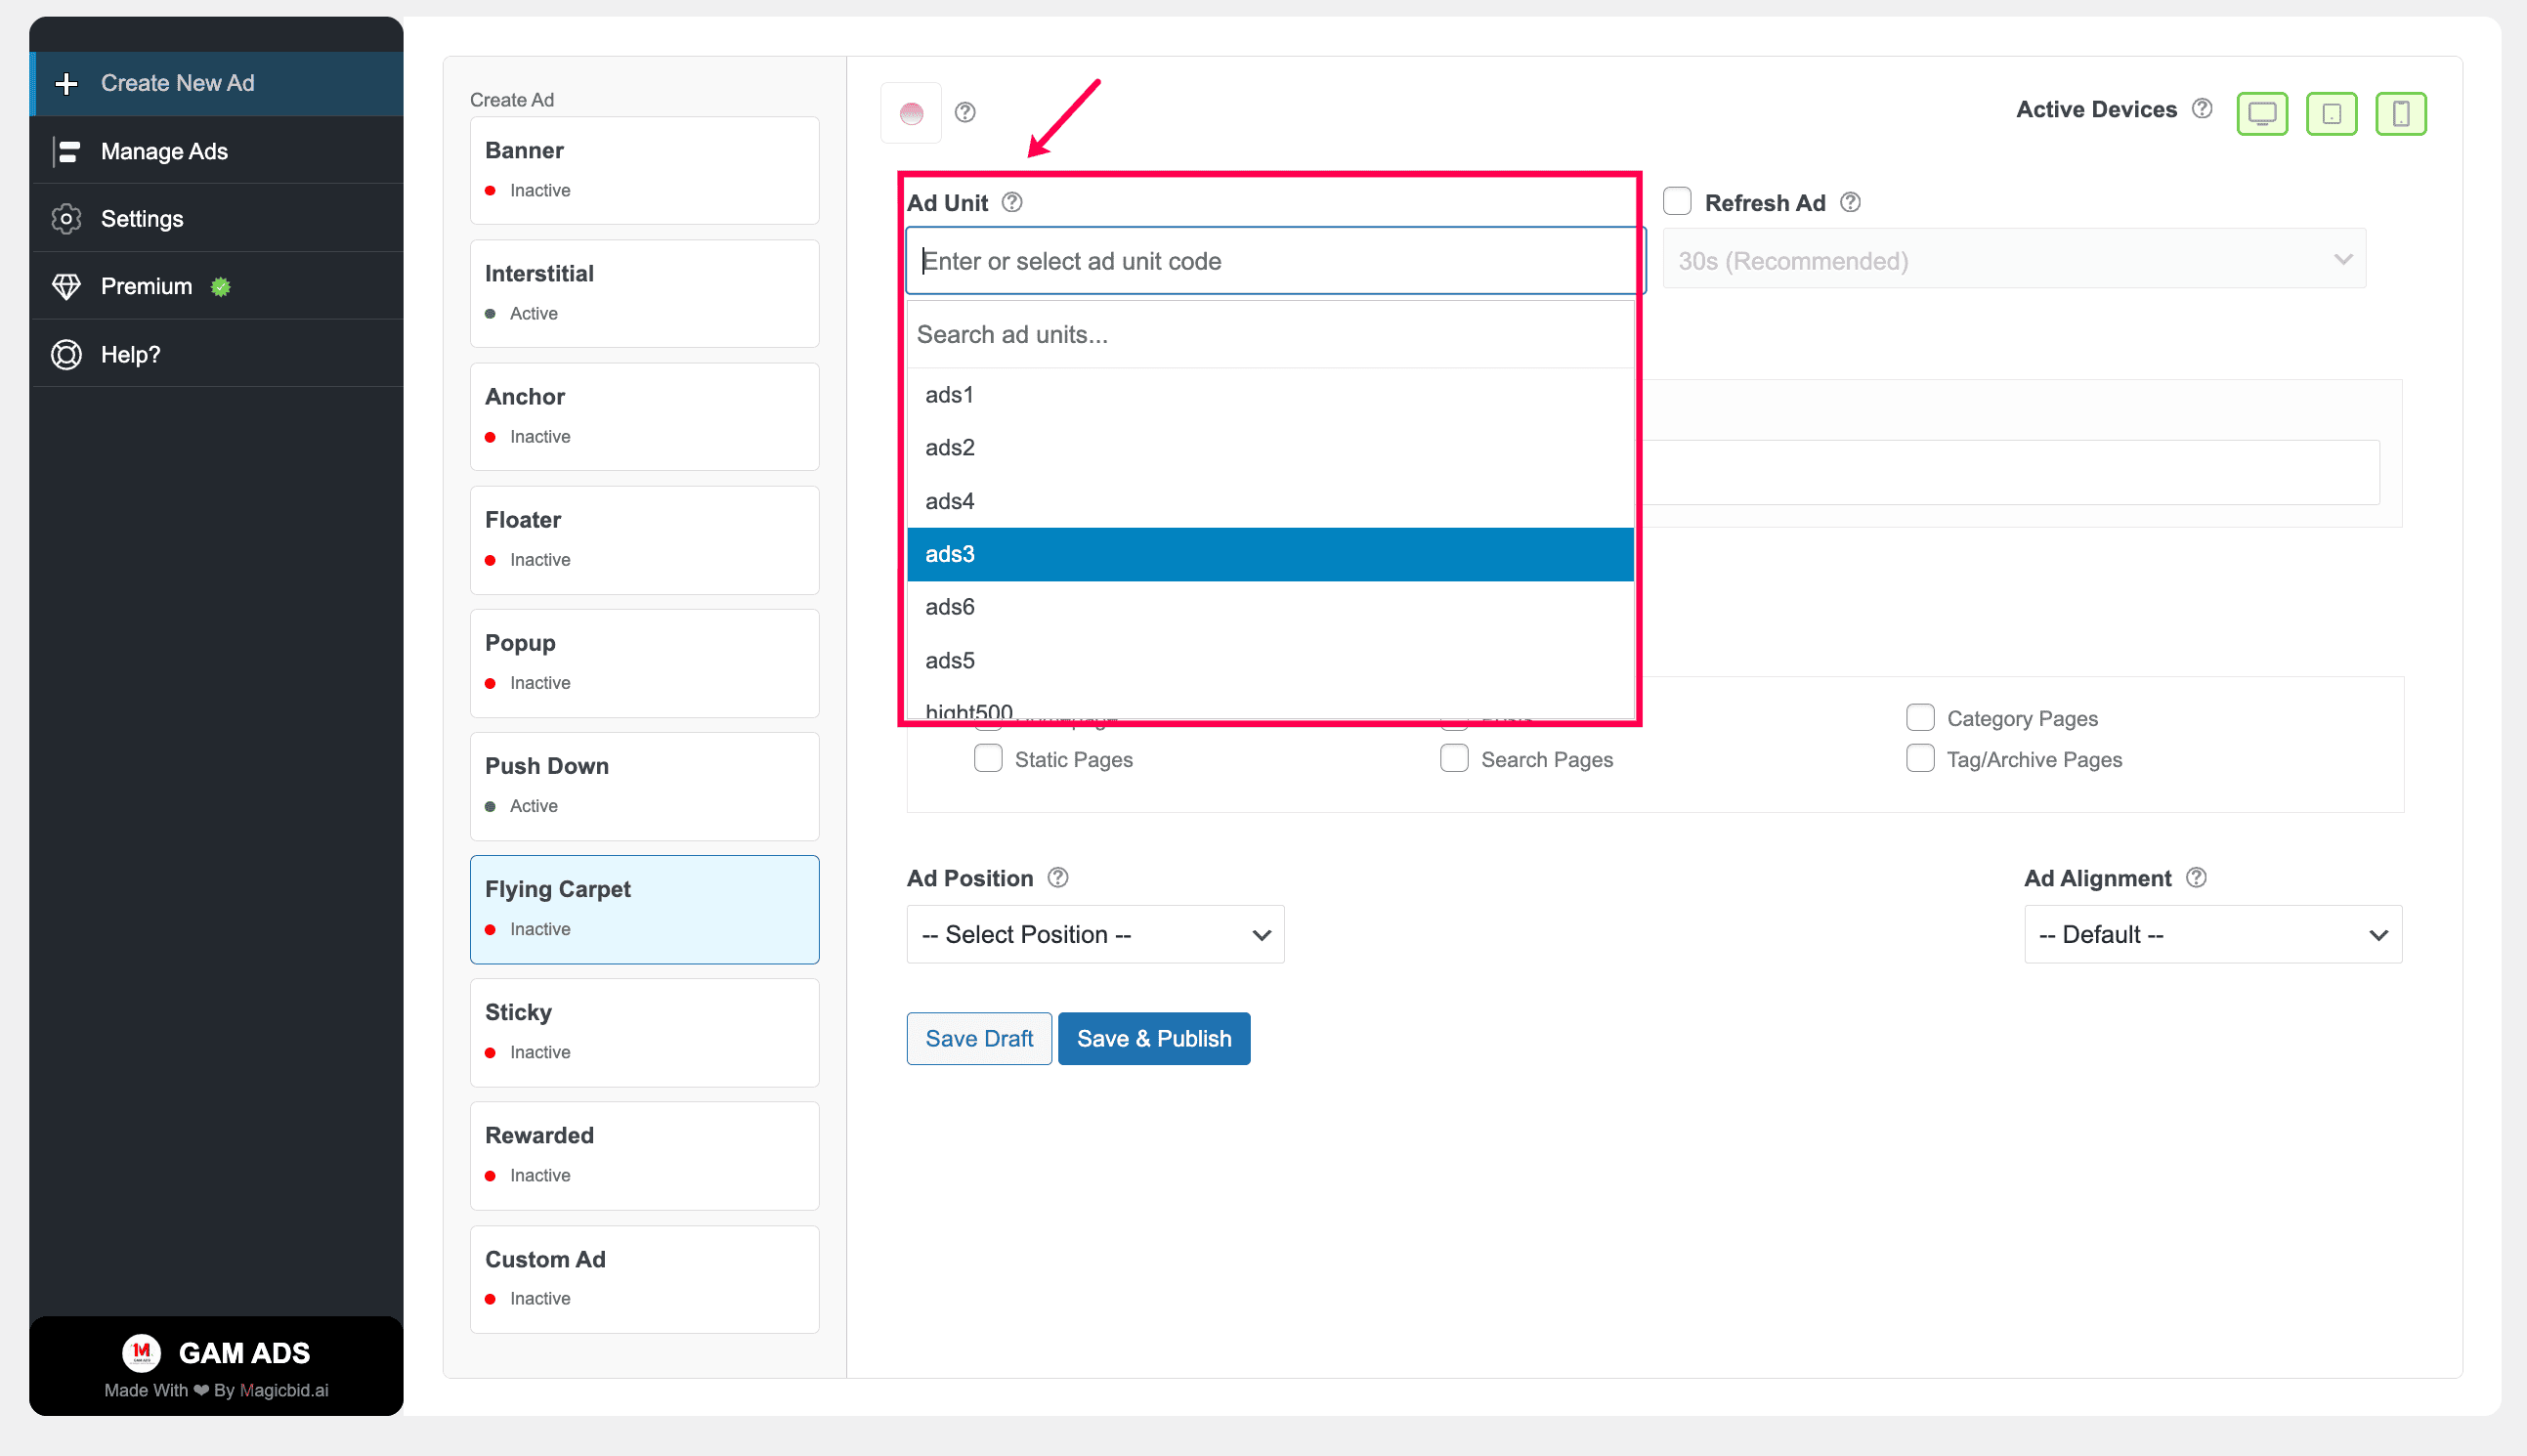Select the Interstitial ad type card
This screenshot has height=1456, width=2527.
[644, 293]
